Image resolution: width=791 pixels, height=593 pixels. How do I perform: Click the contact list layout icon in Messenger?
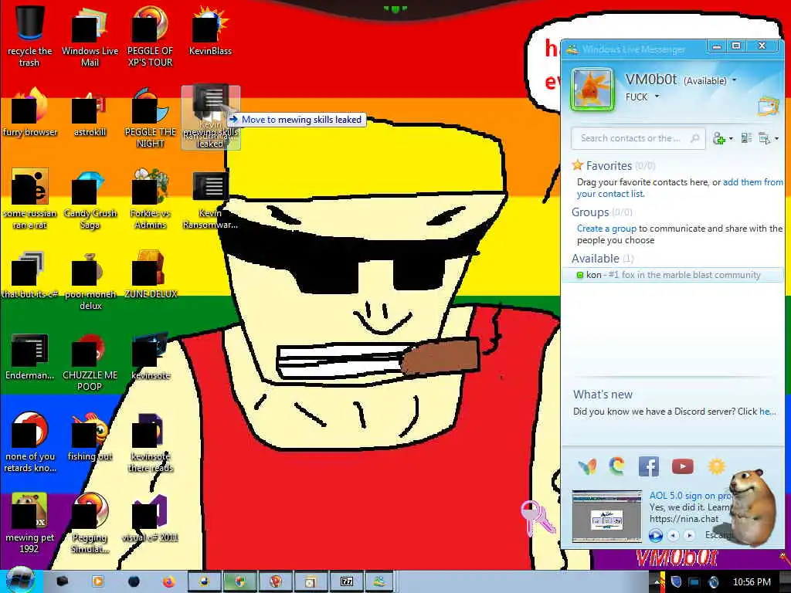747,138
